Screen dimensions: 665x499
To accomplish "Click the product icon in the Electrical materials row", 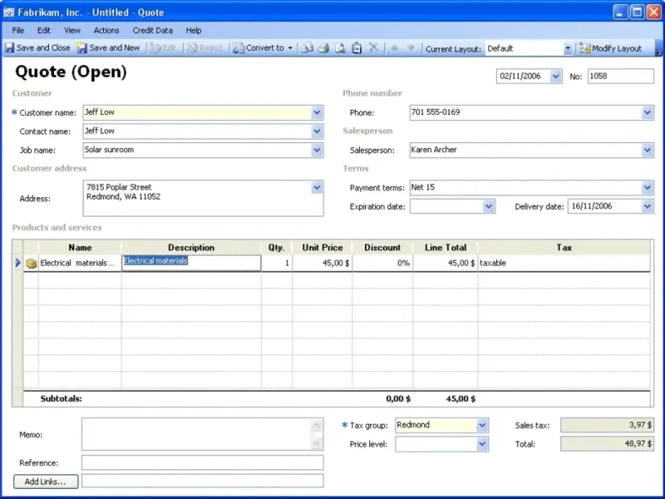I will (x=31, y=264).
